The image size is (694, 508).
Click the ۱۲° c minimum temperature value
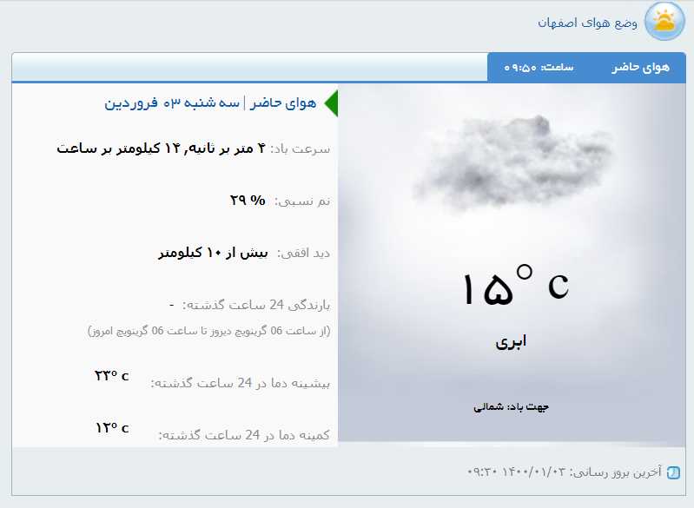point(111,428)
